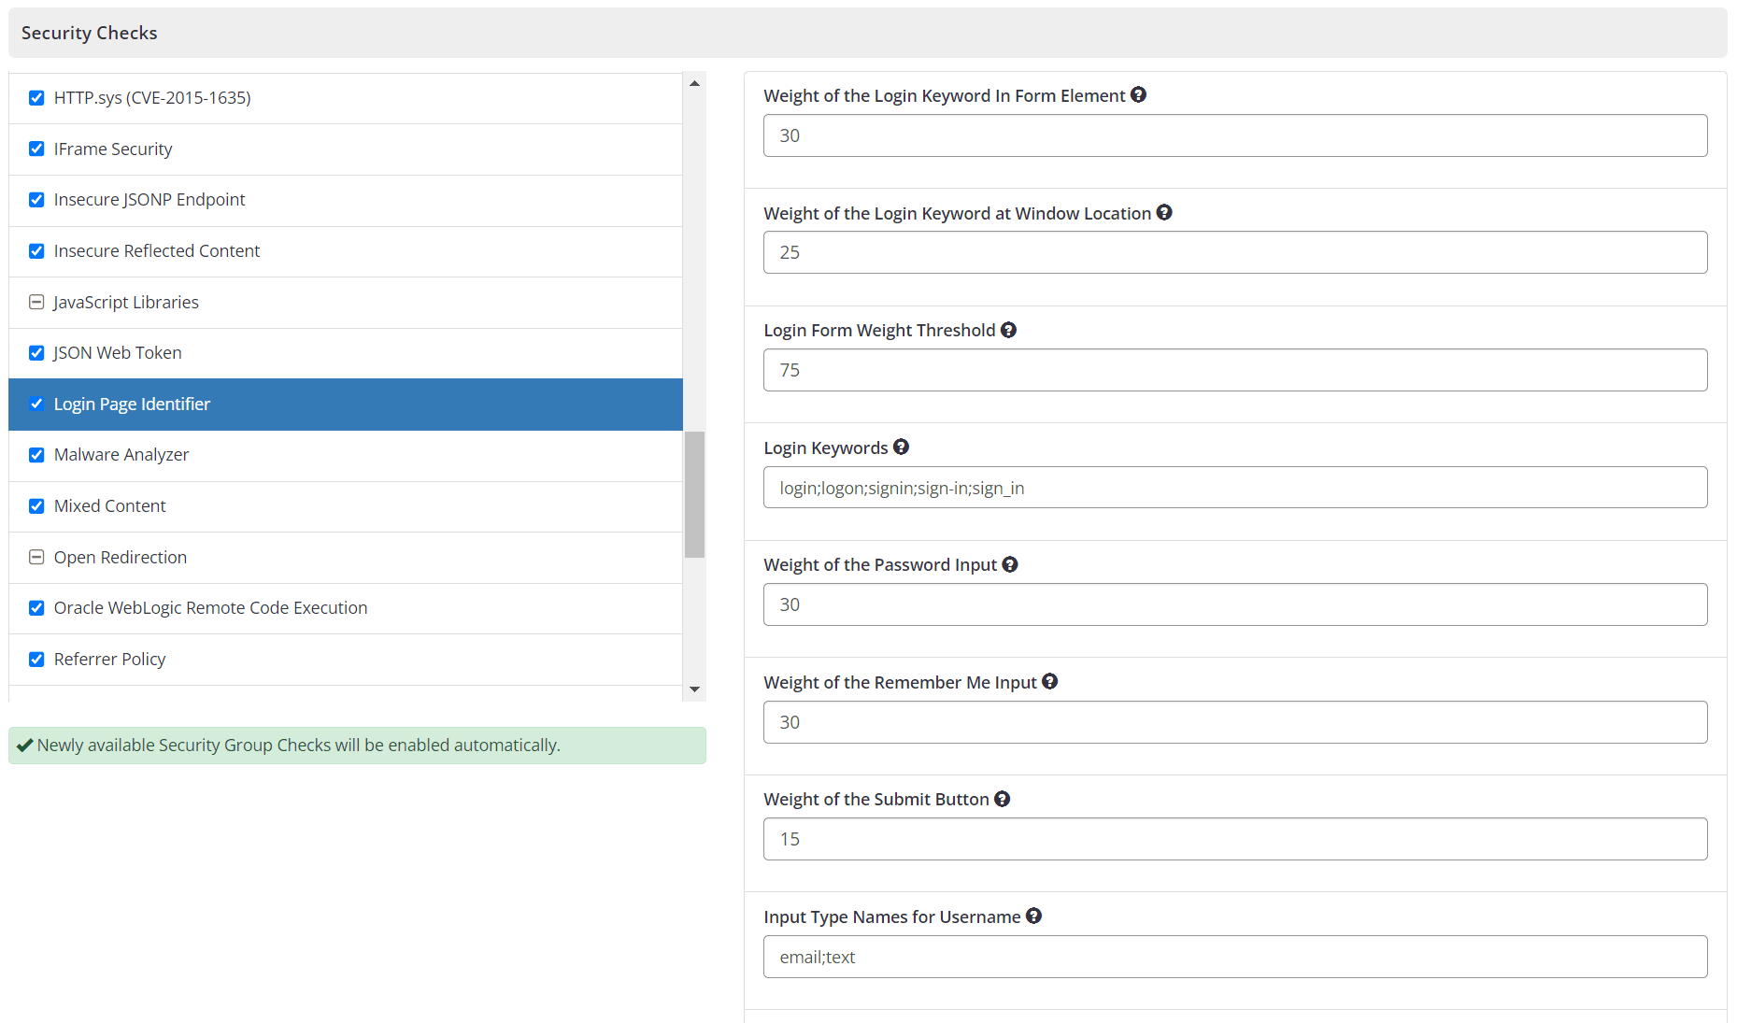The image size is (1737, 1023).
Task: Open help for Login Form Weight Threshold
Action: tap(1008, 329)
